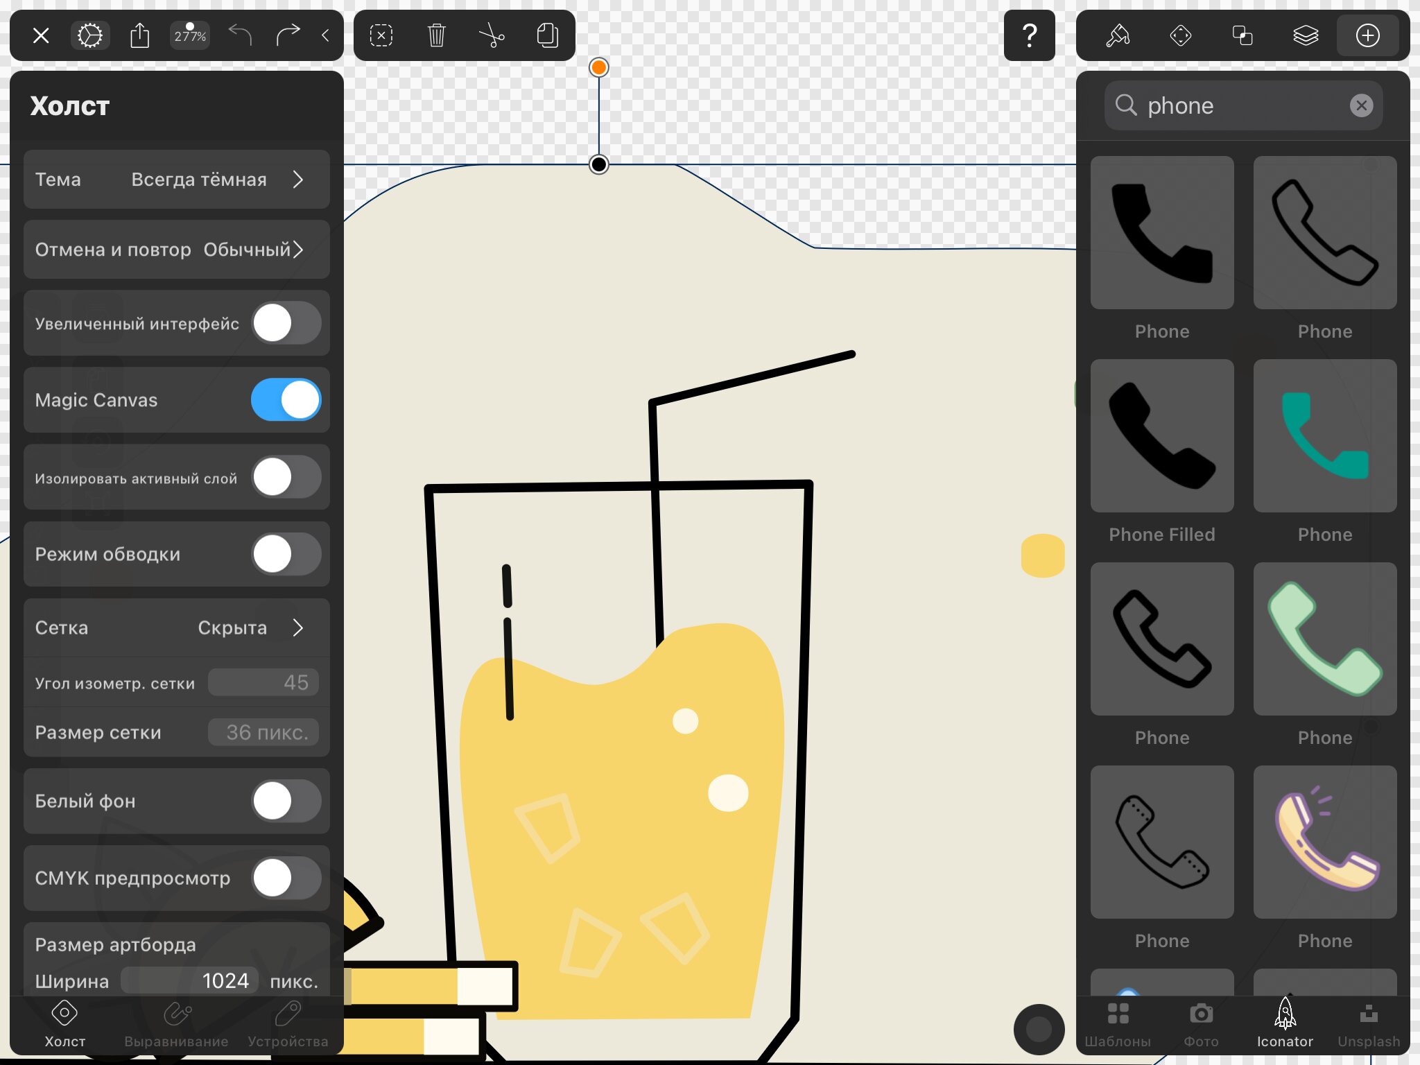Clear the phone search text
1420x1065 pixels.
pos(1361,105)
